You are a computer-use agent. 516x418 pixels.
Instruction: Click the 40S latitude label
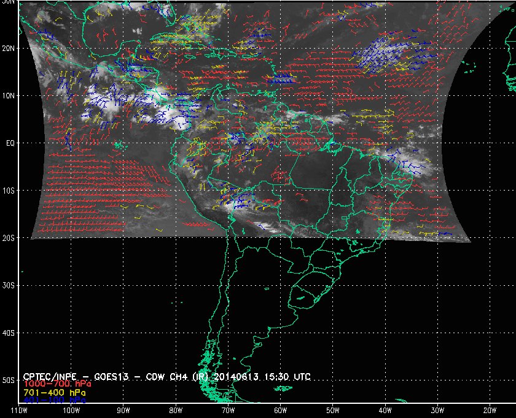point(9,333)
